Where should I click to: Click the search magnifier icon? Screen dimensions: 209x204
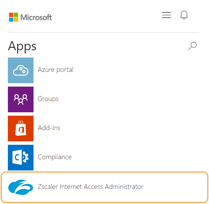click(192, 46)
